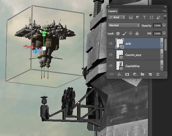Click the Opacity label
Image resolution: width=172 pixels, height=136 pixels.
(x=147, y=26)
